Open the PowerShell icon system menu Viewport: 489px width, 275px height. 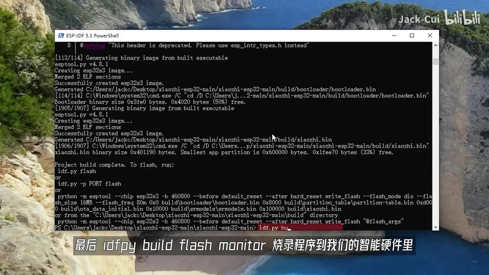(61, 36)
